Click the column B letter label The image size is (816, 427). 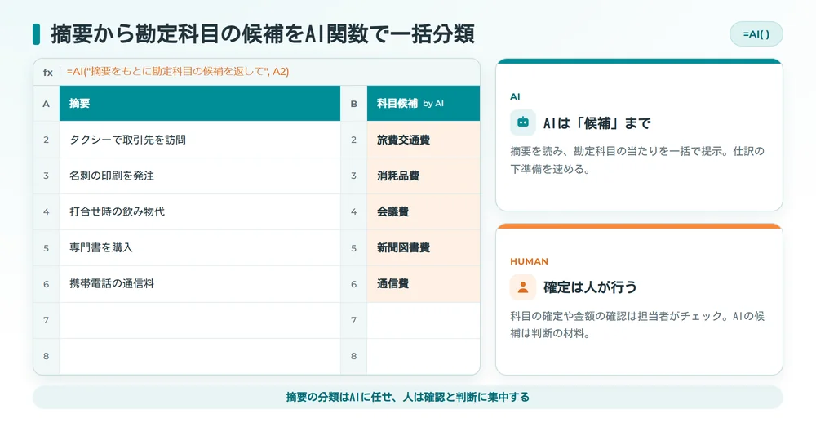click(x=354, y=104)
